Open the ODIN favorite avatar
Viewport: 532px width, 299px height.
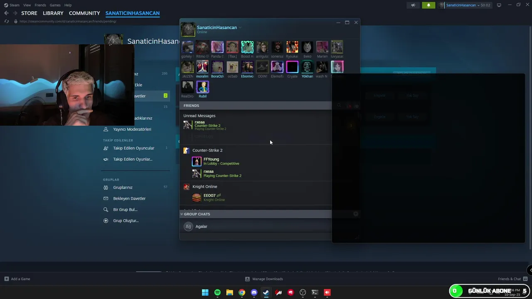(262, 67)
